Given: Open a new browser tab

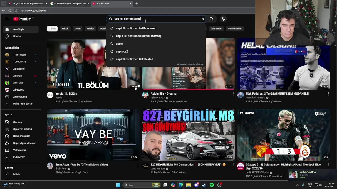Looking at the screenshot, I should click(136, 4).
